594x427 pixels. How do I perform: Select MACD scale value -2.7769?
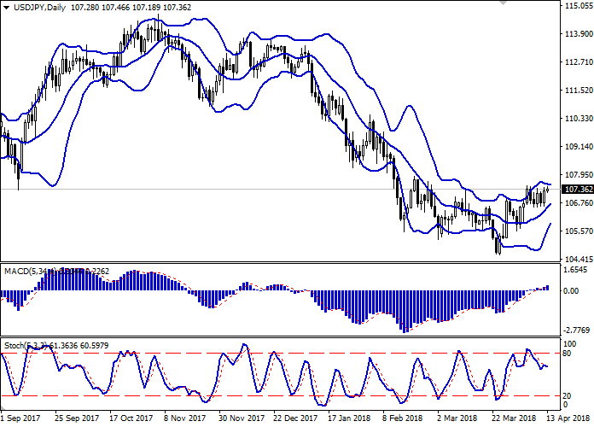coord(578,330)
